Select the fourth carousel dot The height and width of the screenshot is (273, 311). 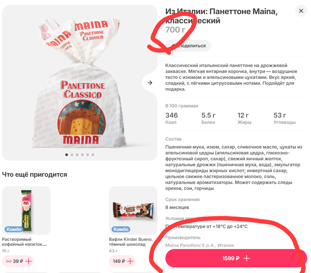[83, 155]
